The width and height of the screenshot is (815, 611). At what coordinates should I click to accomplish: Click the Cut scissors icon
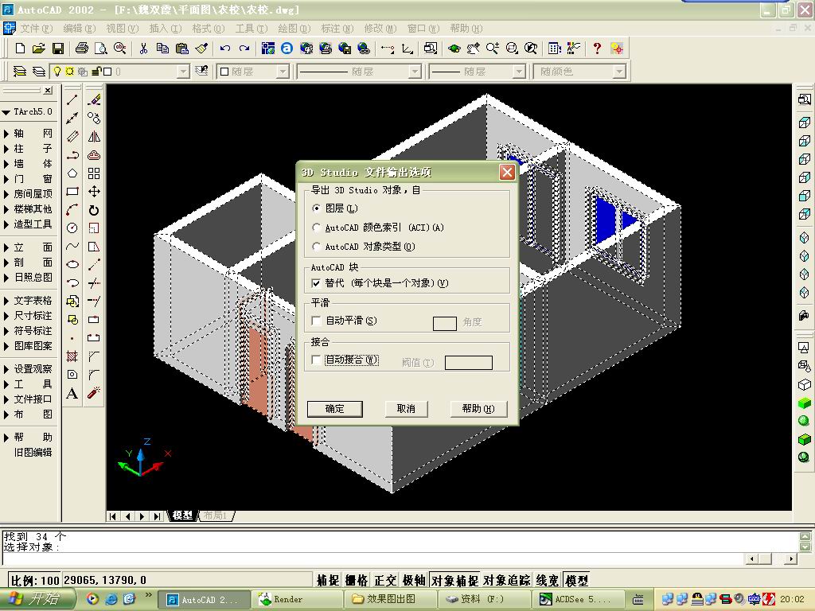[143, 49]
